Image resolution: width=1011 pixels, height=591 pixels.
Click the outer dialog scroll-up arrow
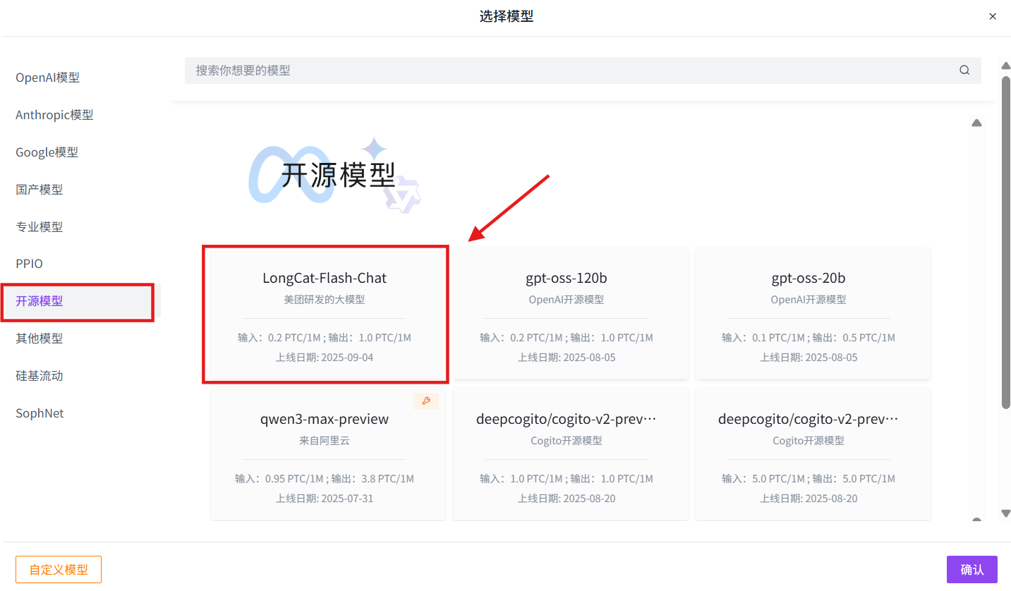coord(1006,66)
